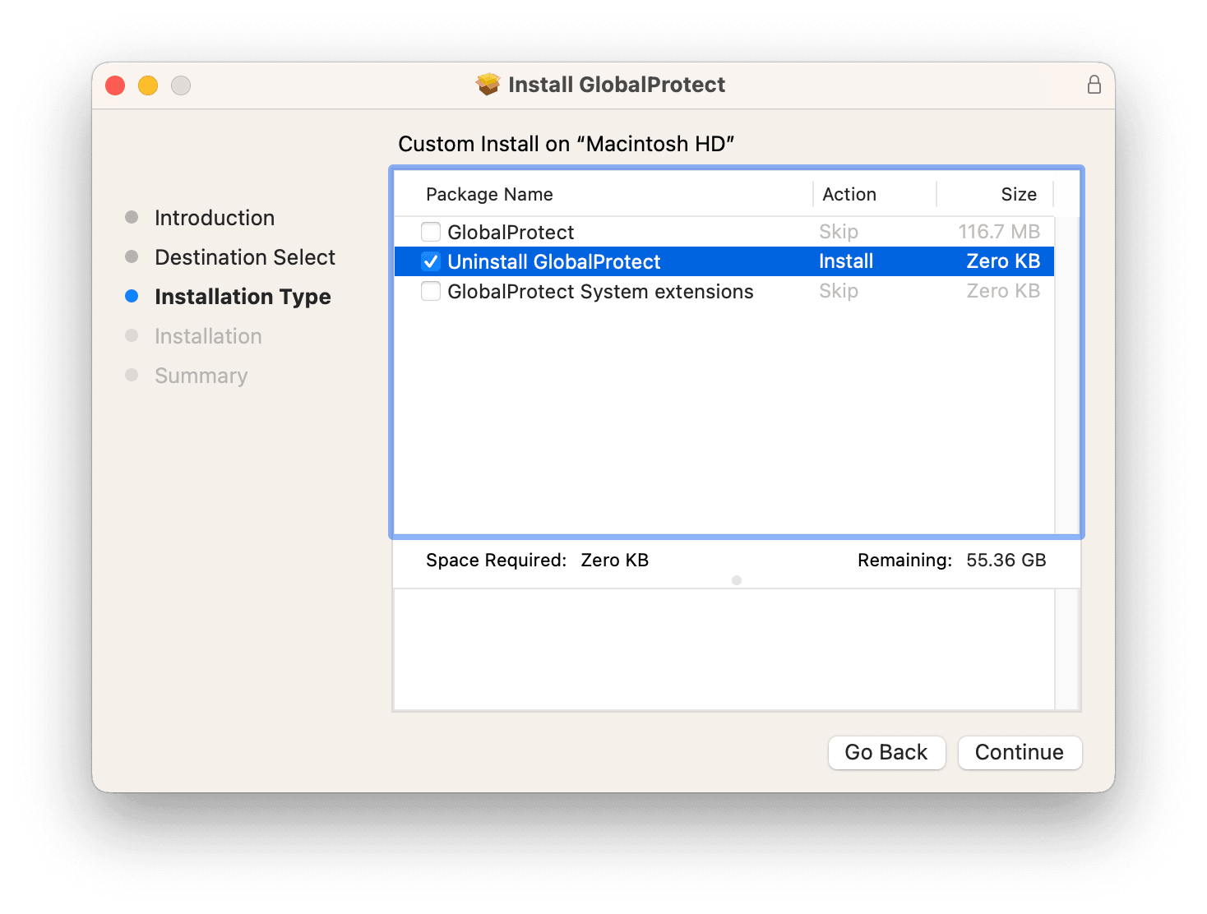Viewport: 1207px width, 914px height.
Task: Click the Package Name column header
Action: click(x=488, y=194)
